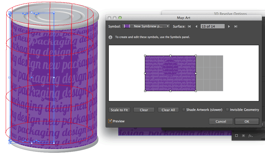This screenshot has height=154, width=265.
Task: Open the Symbol dropdown arrow
Action: (x=167, y=26)
